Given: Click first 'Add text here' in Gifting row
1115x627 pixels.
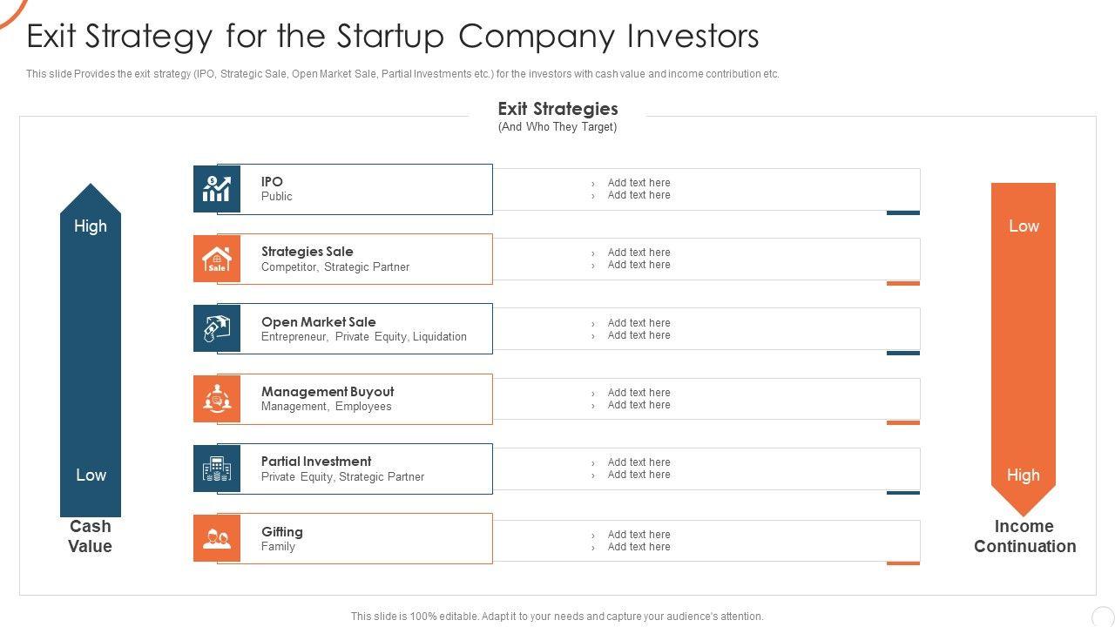Looking at the screenshot, I should (639, 535).
